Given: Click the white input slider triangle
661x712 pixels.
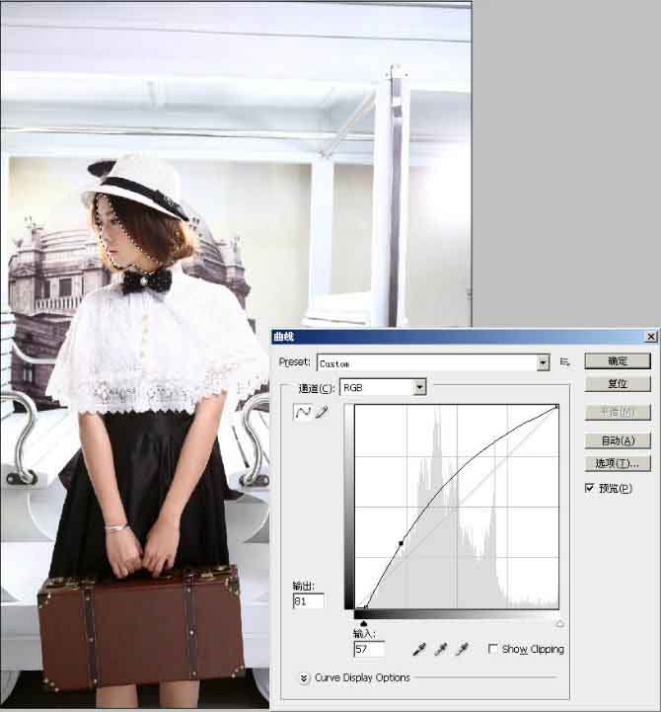Looking at the screenshot, I should click(559, 624).
